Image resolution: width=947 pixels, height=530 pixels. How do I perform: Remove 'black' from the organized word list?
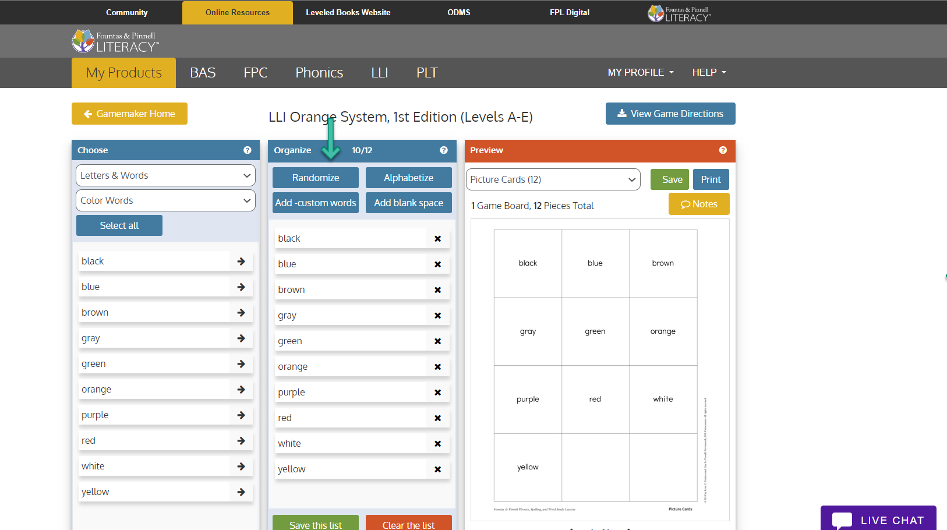(x=437, y=238)
